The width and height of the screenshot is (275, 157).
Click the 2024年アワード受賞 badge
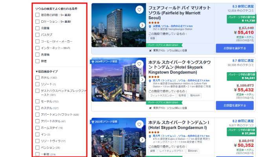pyautogui.click(x=104, y=62)
